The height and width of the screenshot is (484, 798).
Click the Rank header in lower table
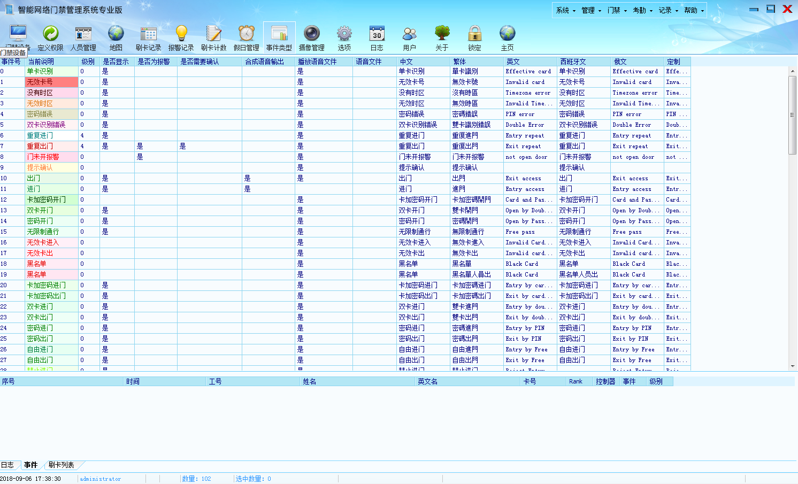[x=579, y=381]
